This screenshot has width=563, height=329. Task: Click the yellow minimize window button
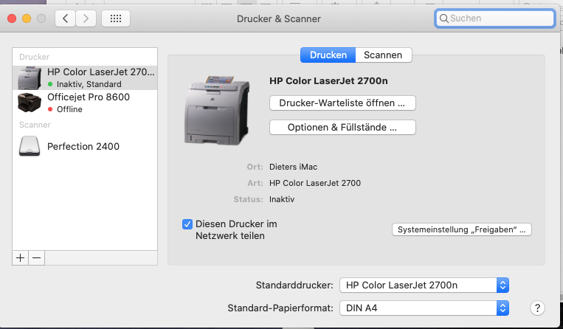[27, 18]
